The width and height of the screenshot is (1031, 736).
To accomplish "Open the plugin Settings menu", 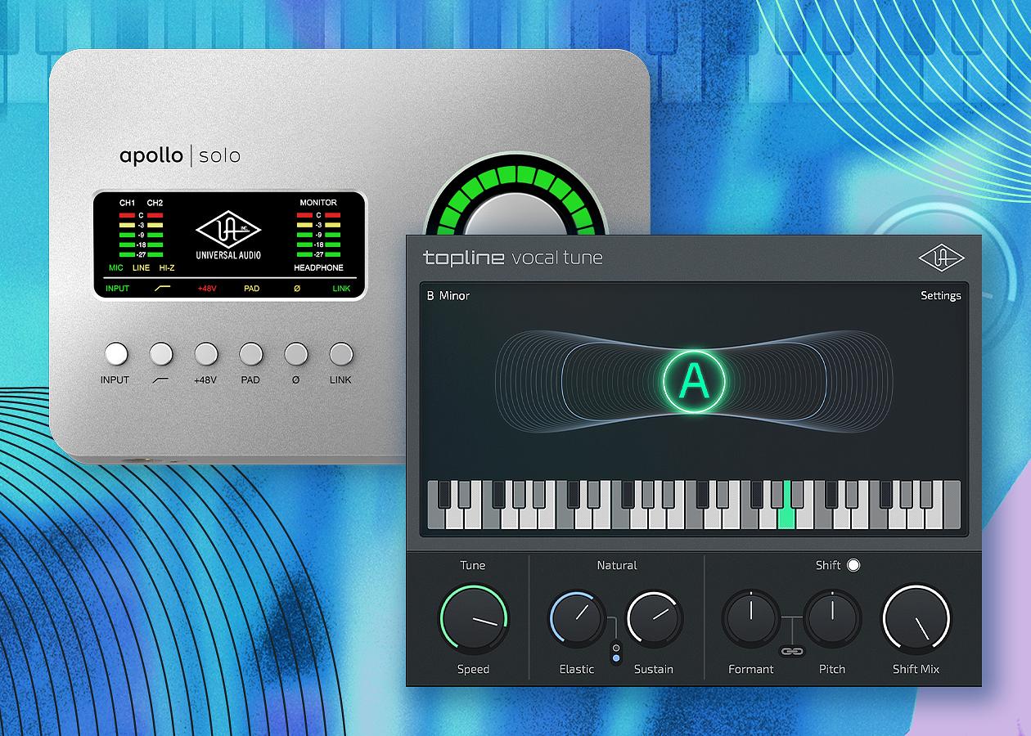I will [x=940, y=295].
